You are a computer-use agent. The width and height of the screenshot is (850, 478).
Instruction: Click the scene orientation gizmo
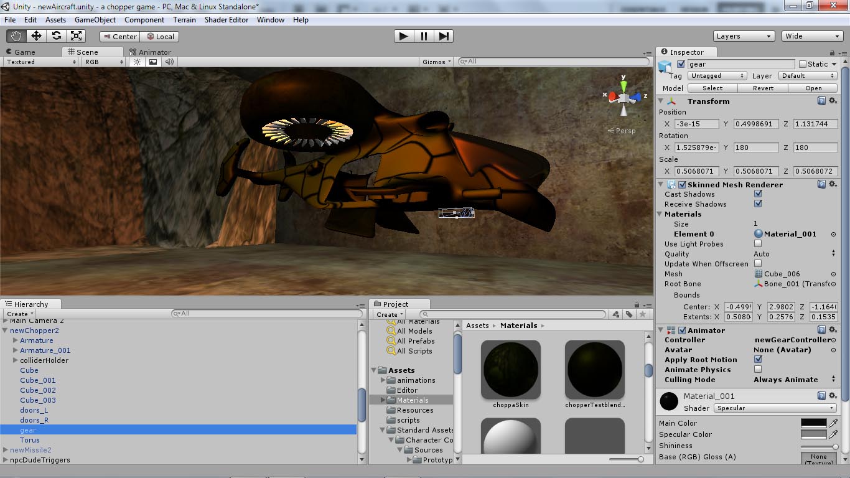(x=623, y=97)
